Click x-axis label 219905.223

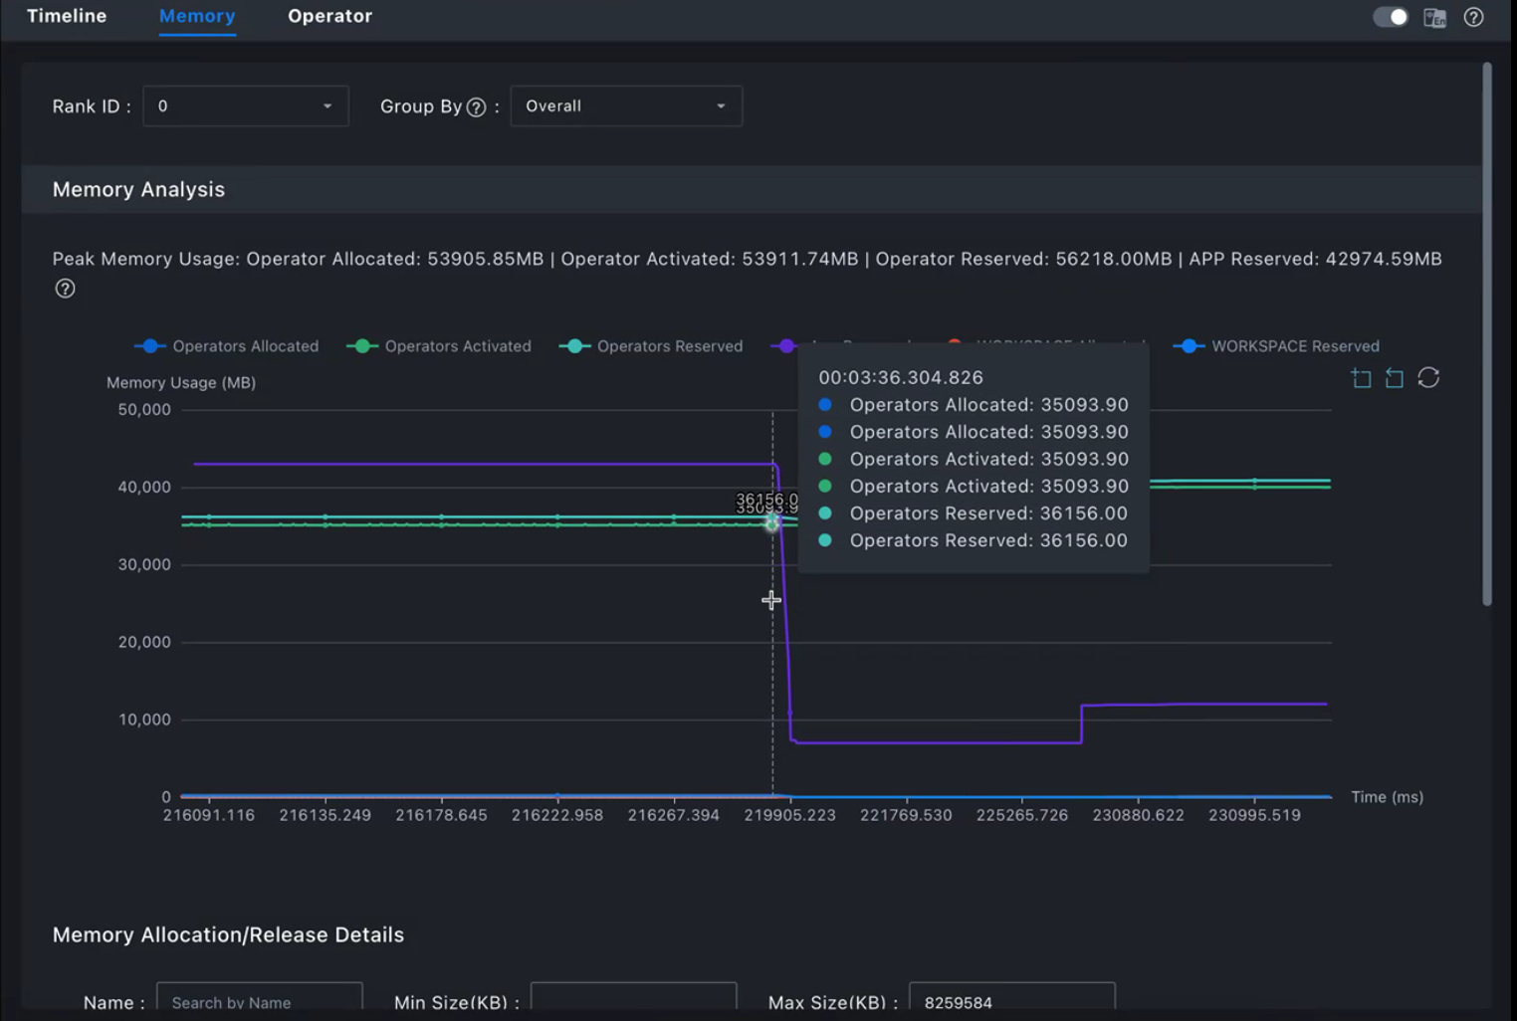[x=790, y=815]
